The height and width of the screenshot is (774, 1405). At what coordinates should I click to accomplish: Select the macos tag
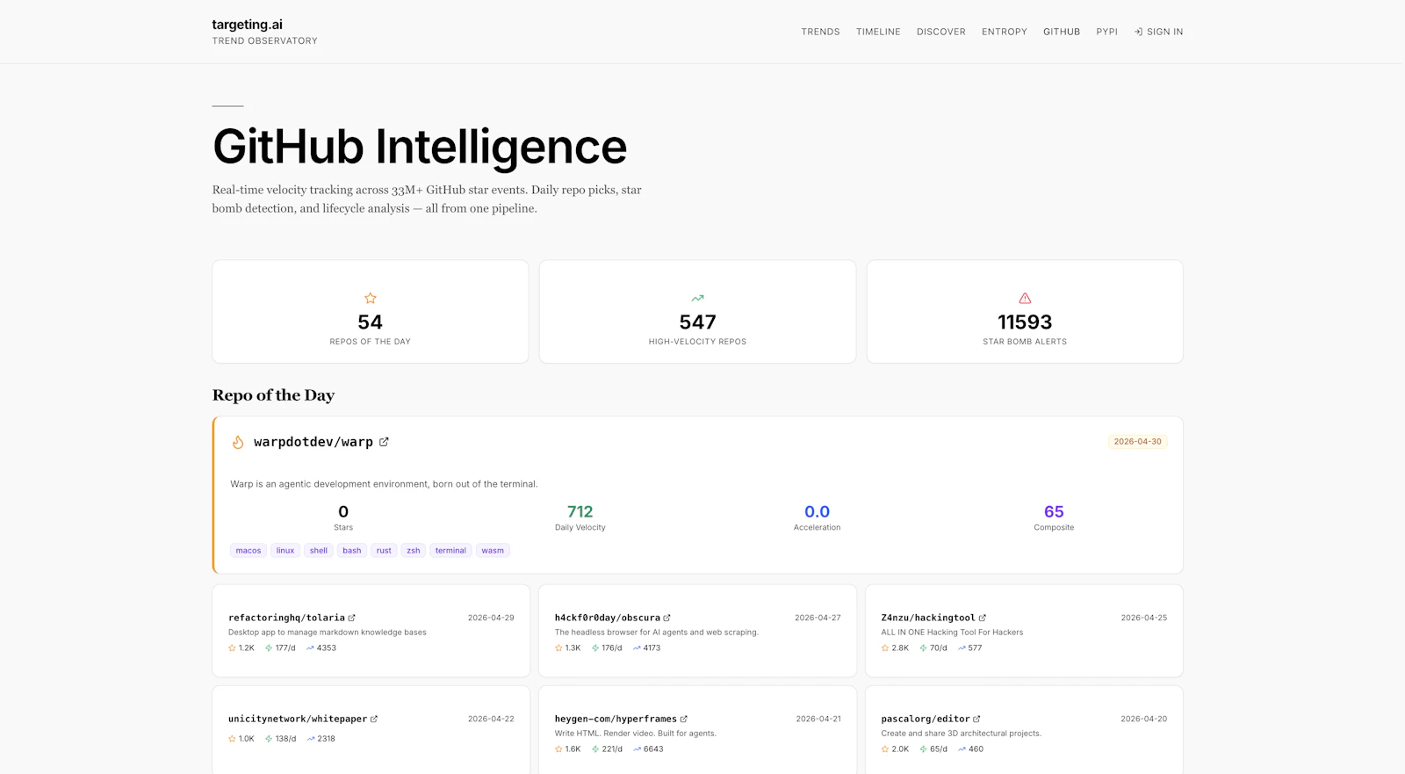(249, 551)
